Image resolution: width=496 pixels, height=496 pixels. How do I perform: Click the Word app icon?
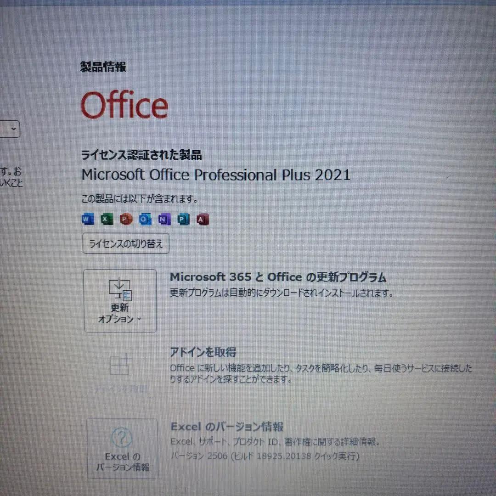pos(88,219)
